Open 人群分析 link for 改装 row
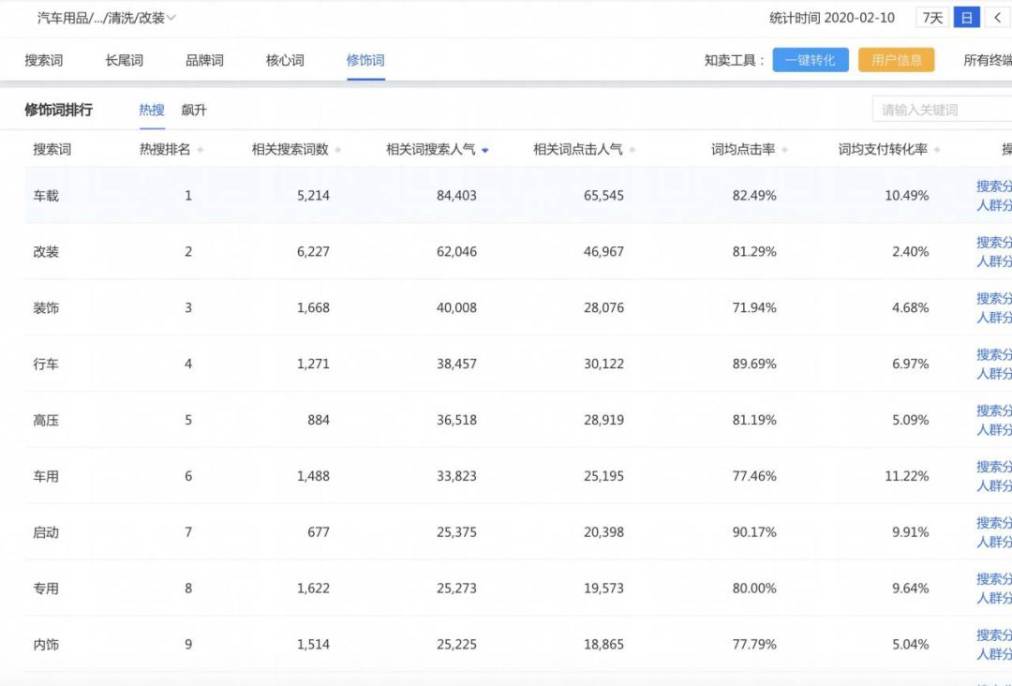 (x=994, y=261)
